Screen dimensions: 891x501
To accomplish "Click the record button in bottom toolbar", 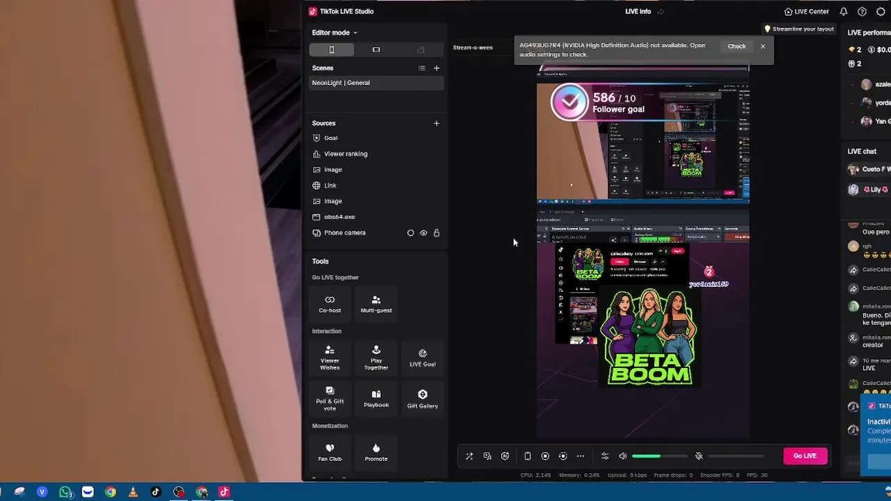I will point(545,456).
